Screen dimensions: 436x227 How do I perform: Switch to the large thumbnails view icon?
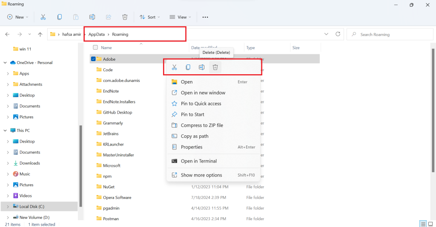(x=430, y=224)
